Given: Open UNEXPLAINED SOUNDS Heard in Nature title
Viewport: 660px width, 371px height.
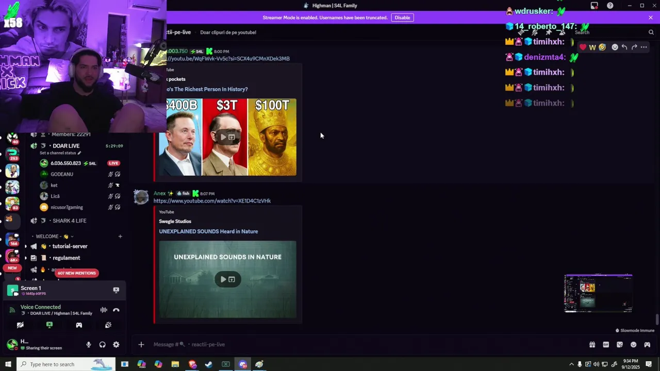Looking at the screenshot, I should [x=208, y=231].
